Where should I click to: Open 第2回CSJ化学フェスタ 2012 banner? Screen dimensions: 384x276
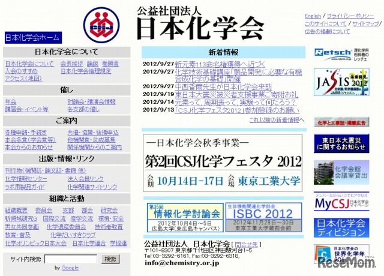[223, 163]
